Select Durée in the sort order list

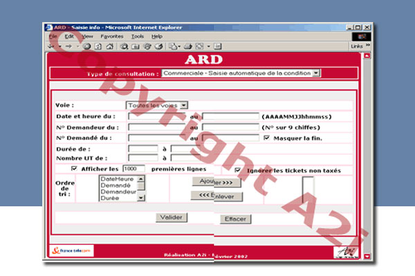click(x=110, y=198)
